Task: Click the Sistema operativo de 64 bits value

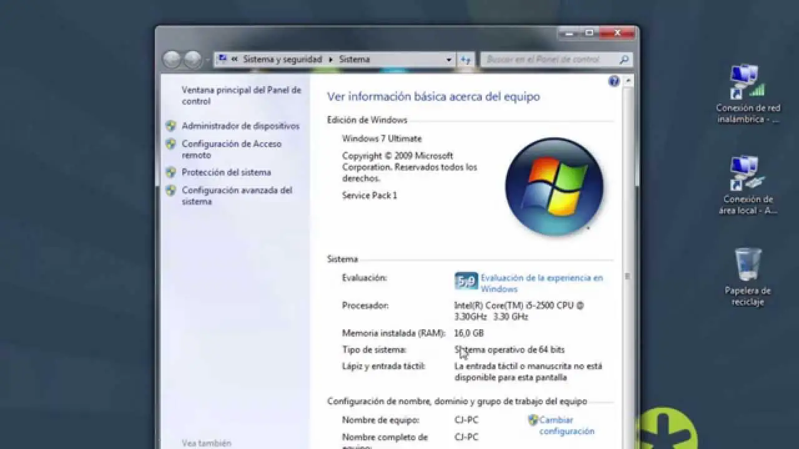Action: (x=509, y=350)
